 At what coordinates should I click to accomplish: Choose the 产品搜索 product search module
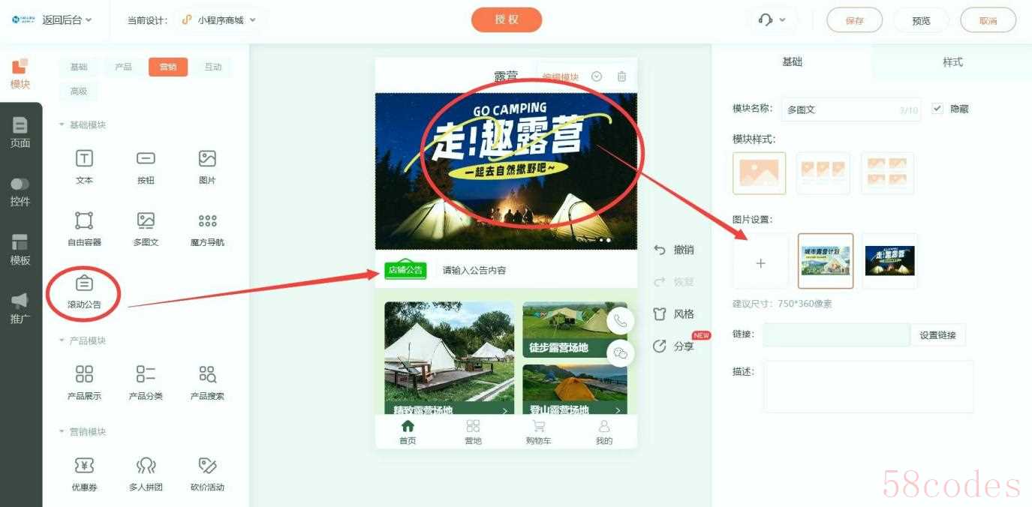click(207, 374)
